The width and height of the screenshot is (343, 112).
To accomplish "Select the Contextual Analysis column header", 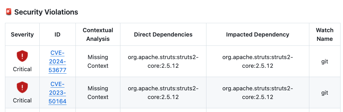I will [98, 35].
